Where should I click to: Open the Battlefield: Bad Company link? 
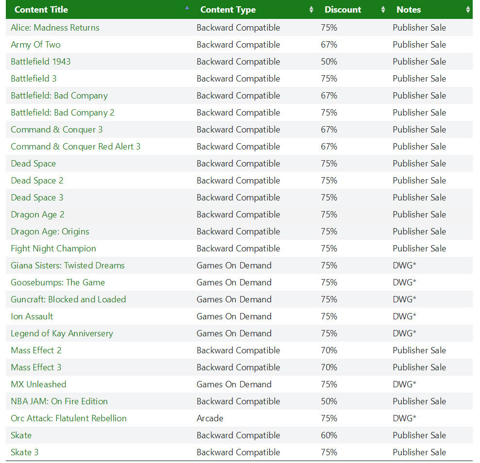59,96
